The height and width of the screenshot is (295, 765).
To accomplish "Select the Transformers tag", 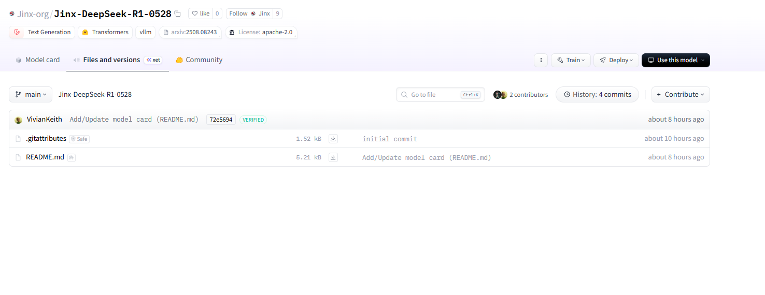I will tap(105, 32).
